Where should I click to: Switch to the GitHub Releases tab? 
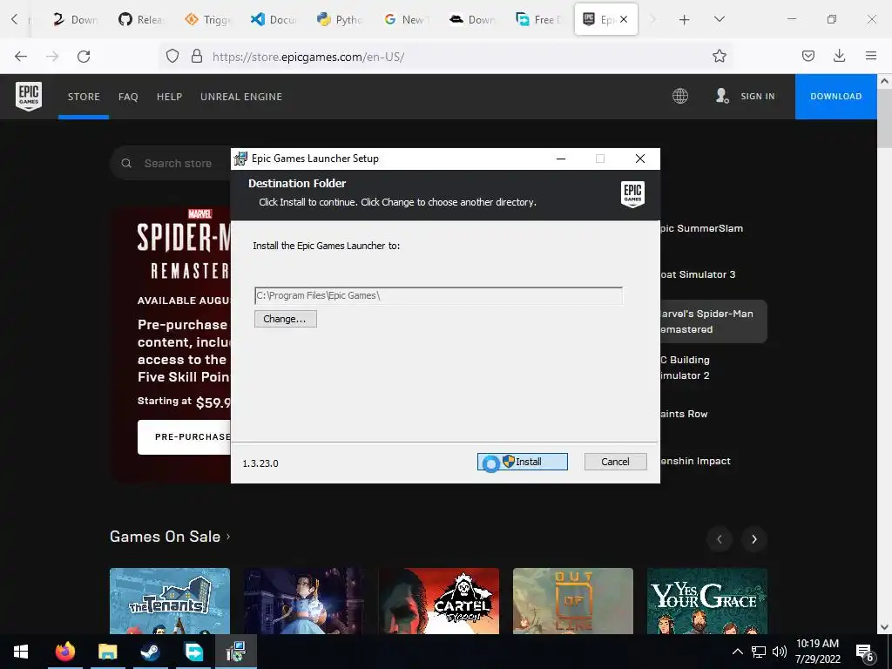(x=142, y=20)
